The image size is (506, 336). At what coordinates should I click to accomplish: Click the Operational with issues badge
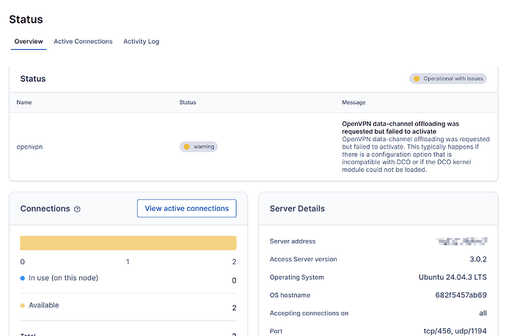(x=447, y=78)
